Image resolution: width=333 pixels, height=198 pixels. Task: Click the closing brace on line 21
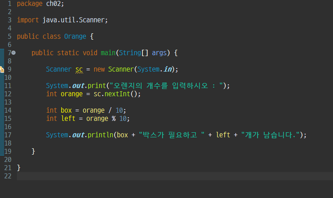coord(19,168)
